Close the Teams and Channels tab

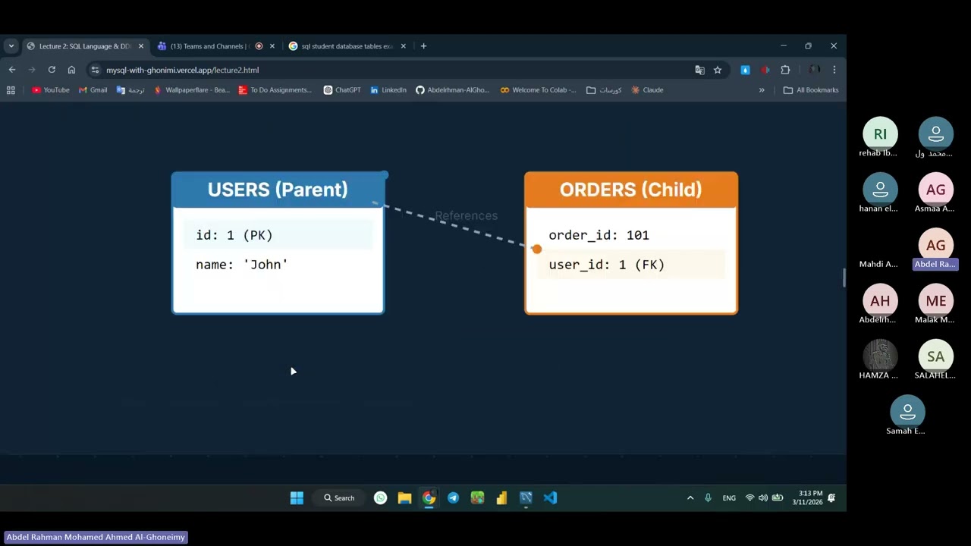coord(272,46)
